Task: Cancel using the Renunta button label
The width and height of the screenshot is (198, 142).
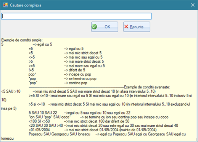Action: (x=137, y=27)
